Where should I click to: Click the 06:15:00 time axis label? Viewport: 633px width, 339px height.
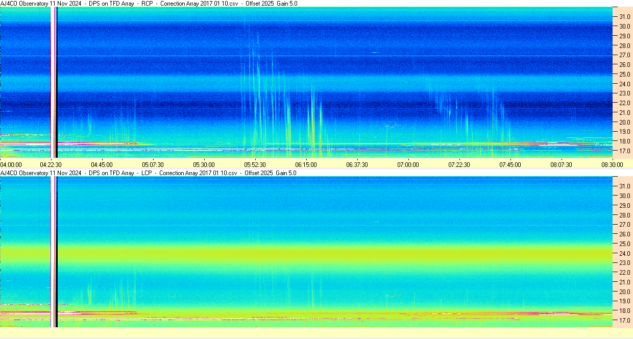pyautogui.click(x=306, y=164)
